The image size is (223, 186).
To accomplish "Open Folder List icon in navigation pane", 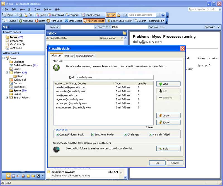I will [x=33, y=176].
